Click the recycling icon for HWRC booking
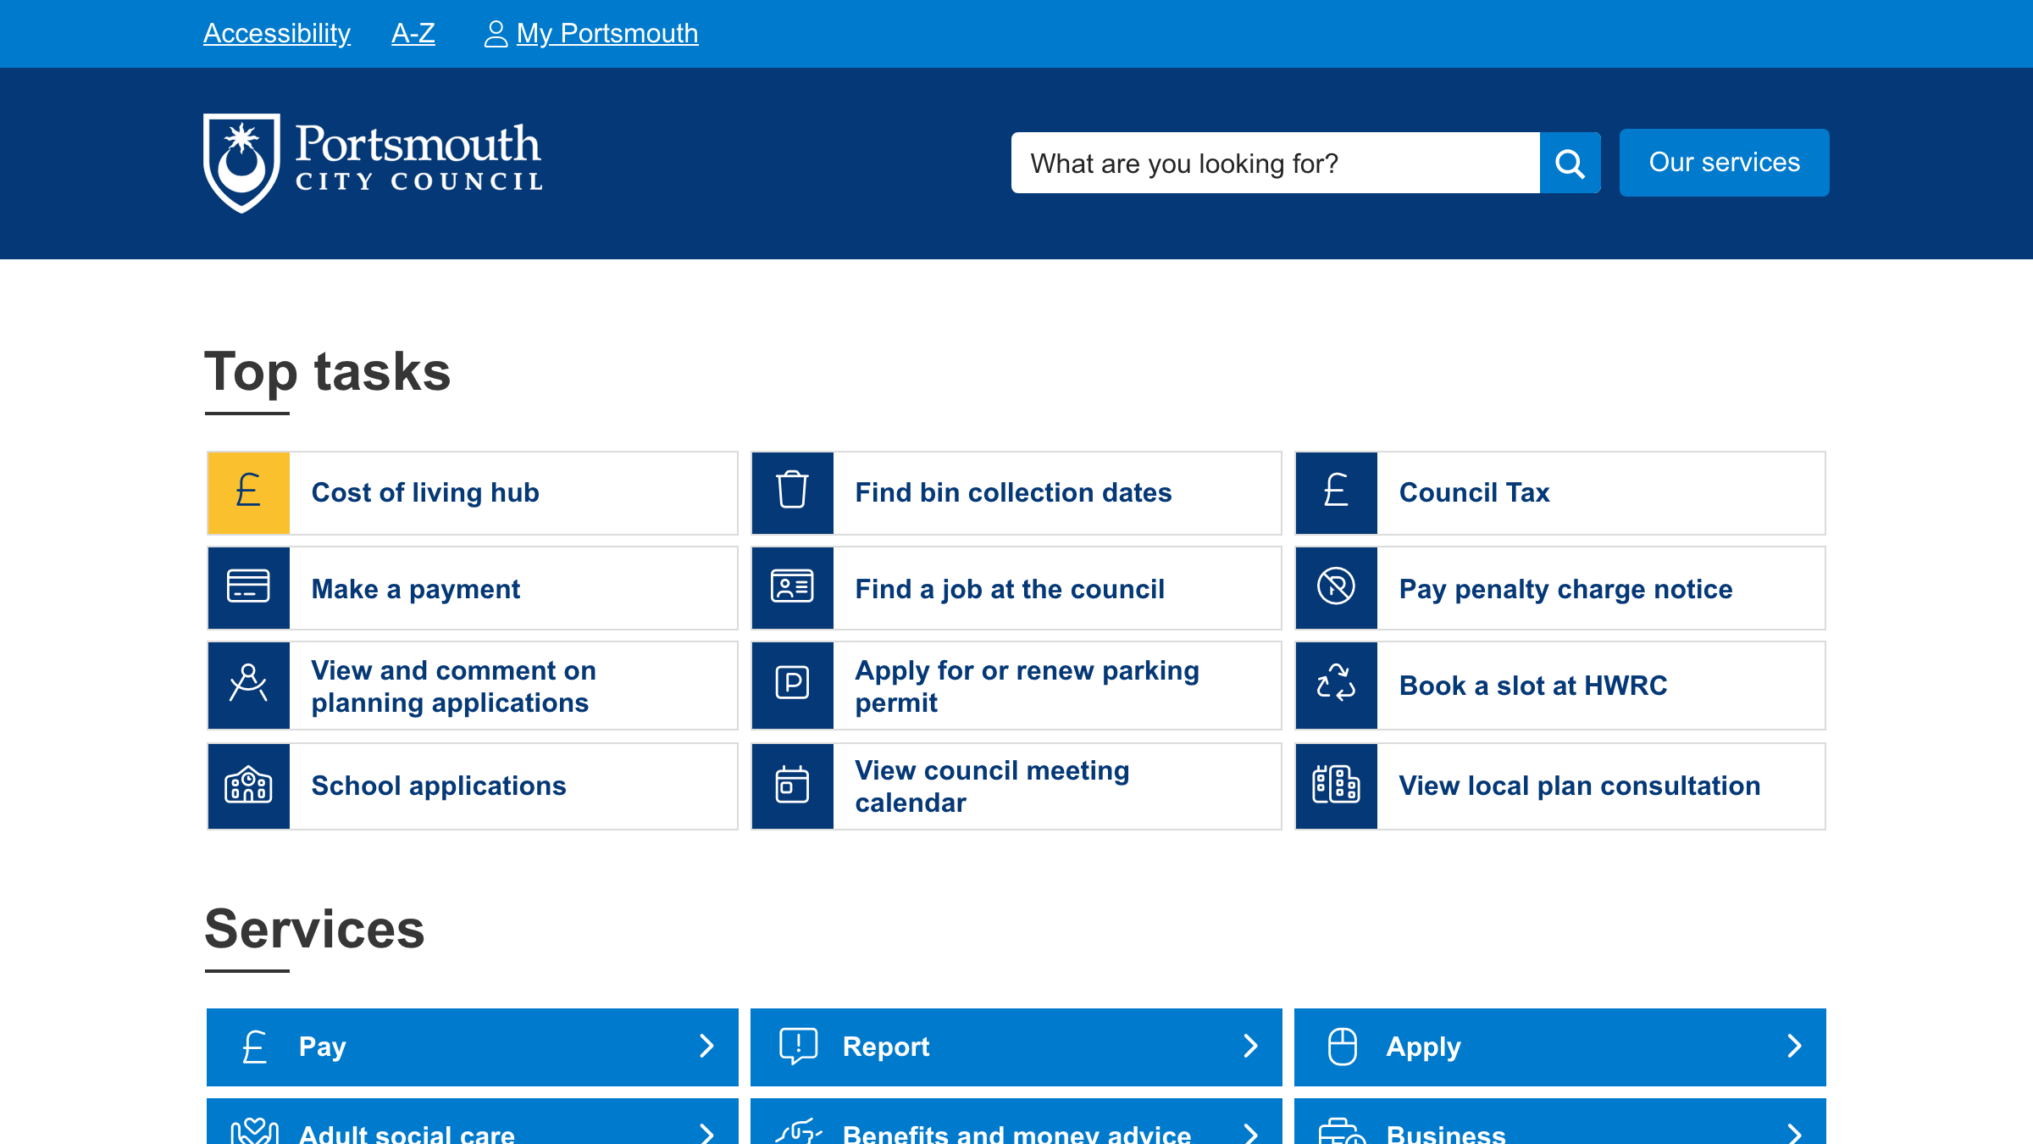This screenshot has height=1144, width=2033. (1336, 686)
